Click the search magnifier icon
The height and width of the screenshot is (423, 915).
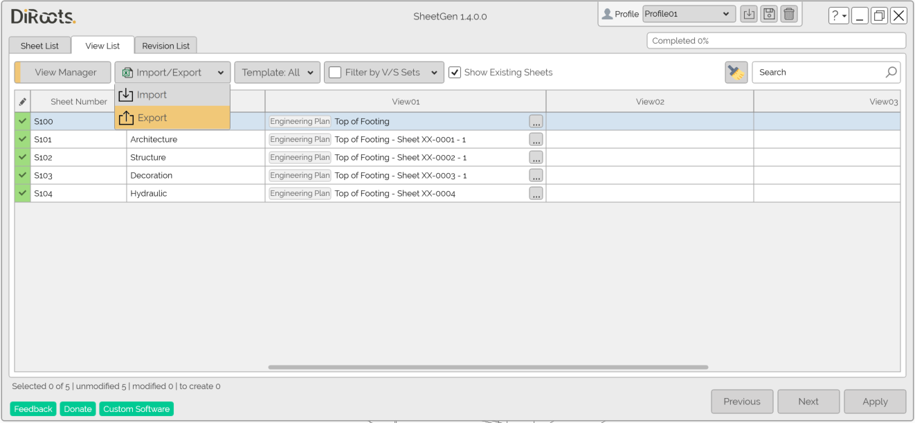[891, 72]
